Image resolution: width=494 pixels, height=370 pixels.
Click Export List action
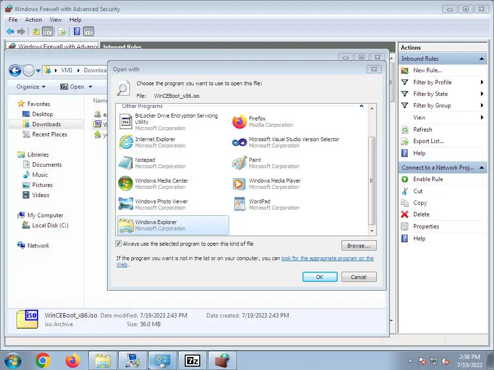tap(428, 141)
